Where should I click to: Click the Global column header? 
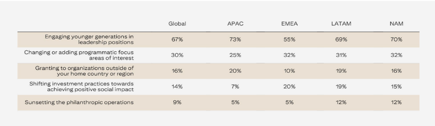(177, 24)
